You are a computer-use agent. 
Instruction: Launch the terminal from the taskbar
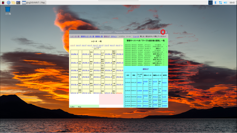18,3
